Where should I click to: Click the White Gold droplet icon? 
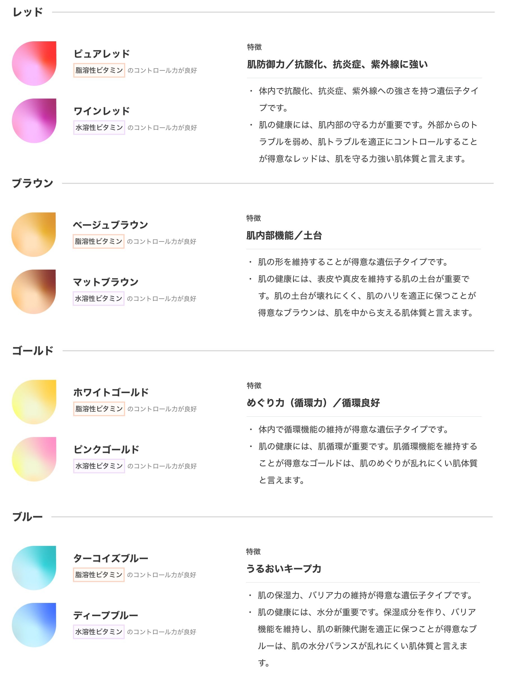pos(34,402)
